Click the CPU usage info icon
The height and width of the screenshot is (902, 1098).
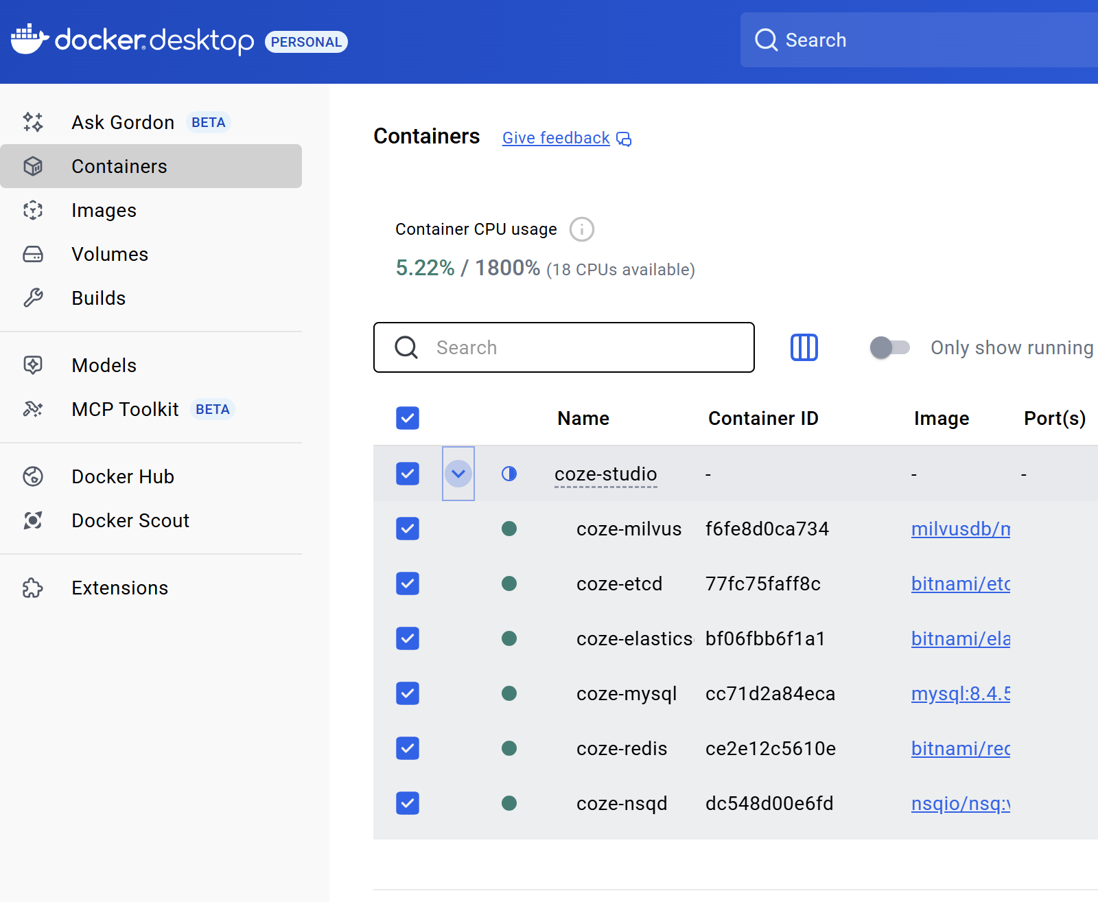[582, 229]
